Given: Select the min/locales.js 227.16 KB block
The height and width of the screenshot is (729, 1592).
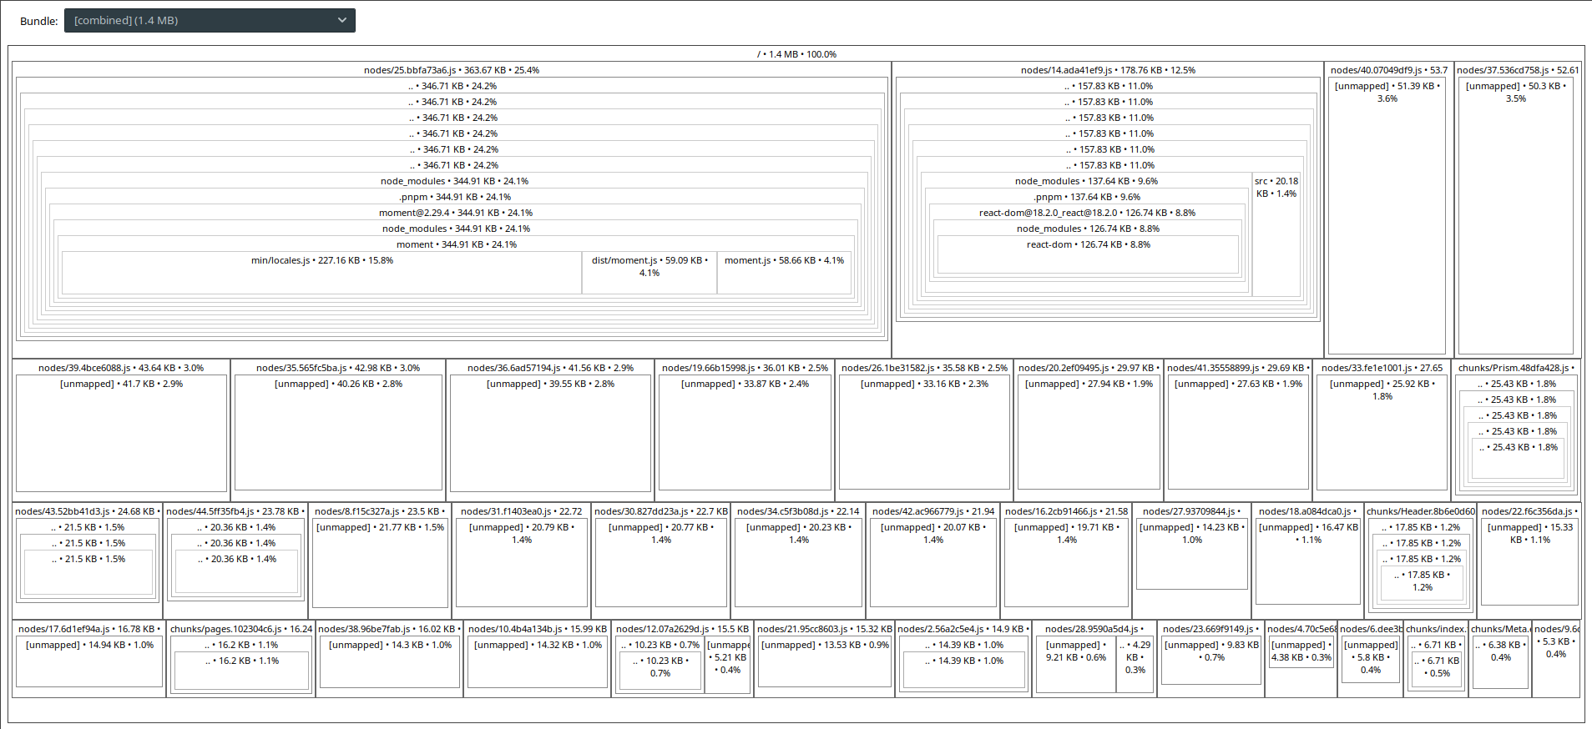Looking at the screenshot, I should [321, 274].
